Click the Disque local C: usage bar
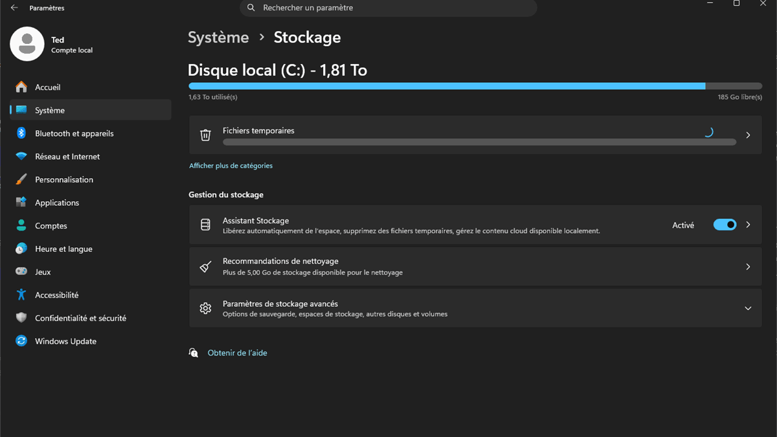This screenshot has width=777, height=437. coord(475,86)
